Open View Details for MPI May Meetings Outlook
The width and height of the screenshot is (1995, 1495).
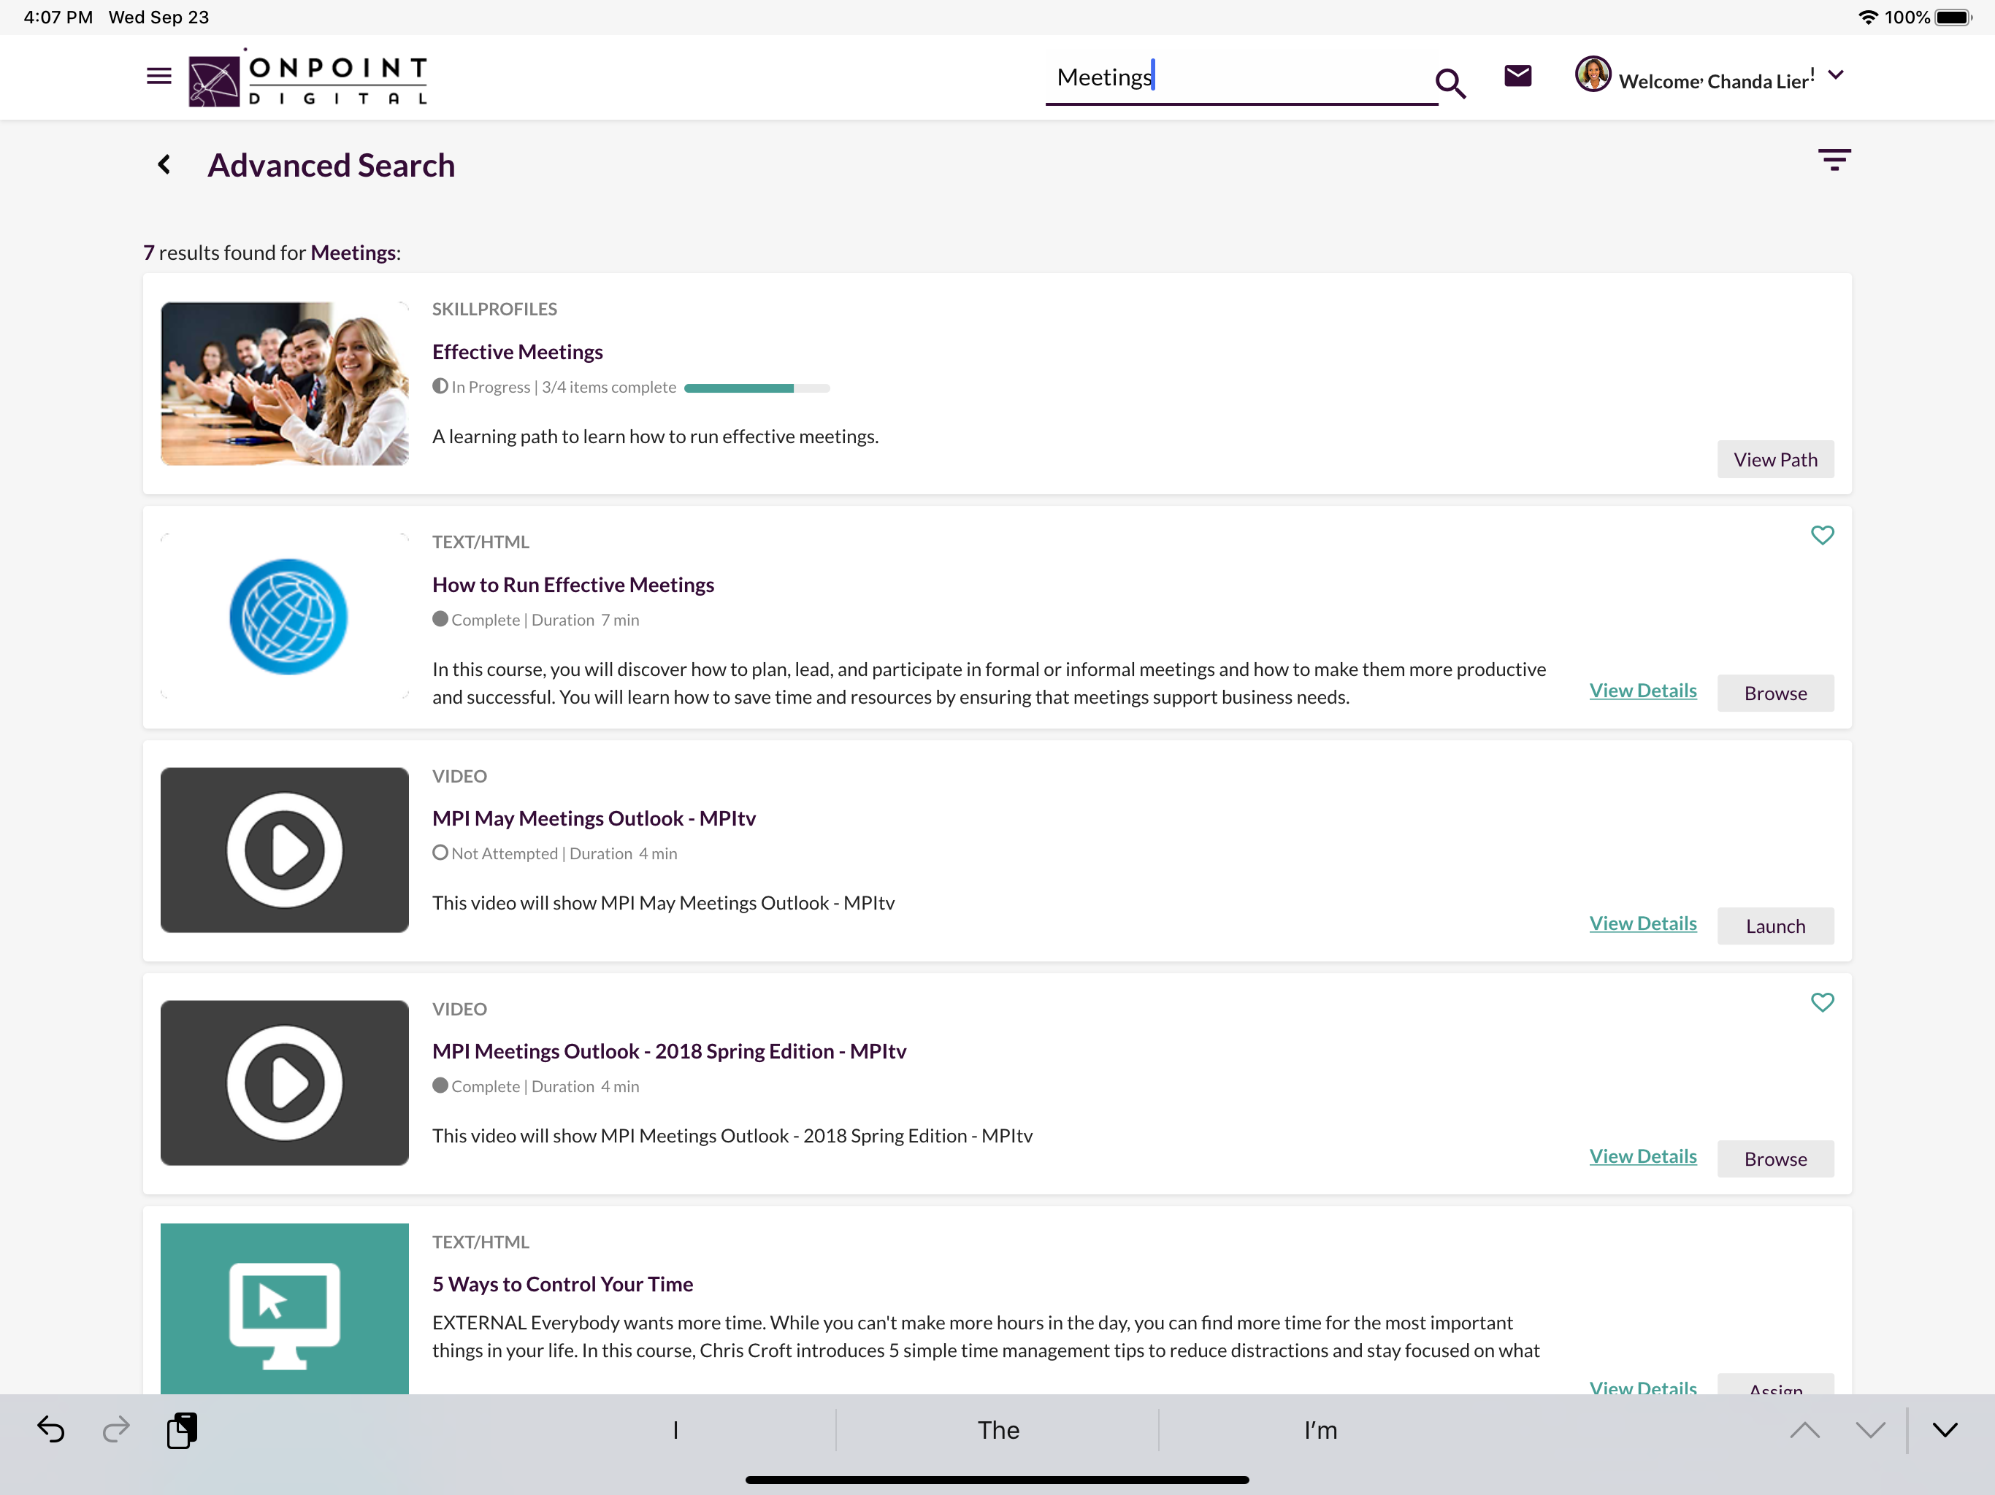point(1642,923)
